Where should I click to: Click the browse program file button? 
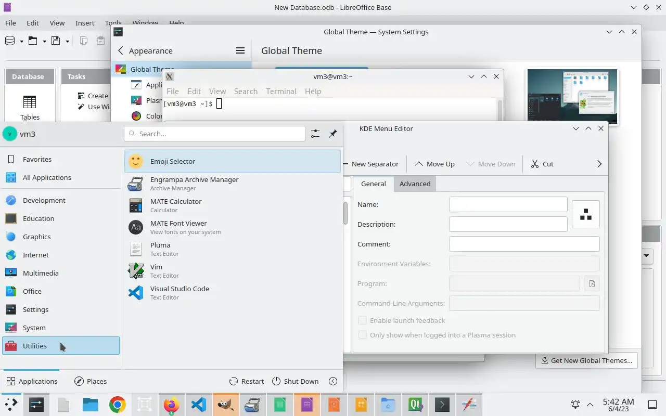click(592, 283)
